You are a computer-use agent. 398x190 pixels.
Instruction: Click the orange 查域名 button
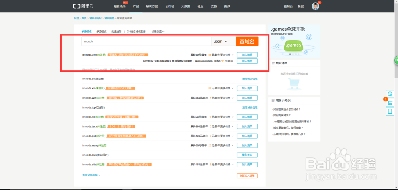tap(247, 41)
